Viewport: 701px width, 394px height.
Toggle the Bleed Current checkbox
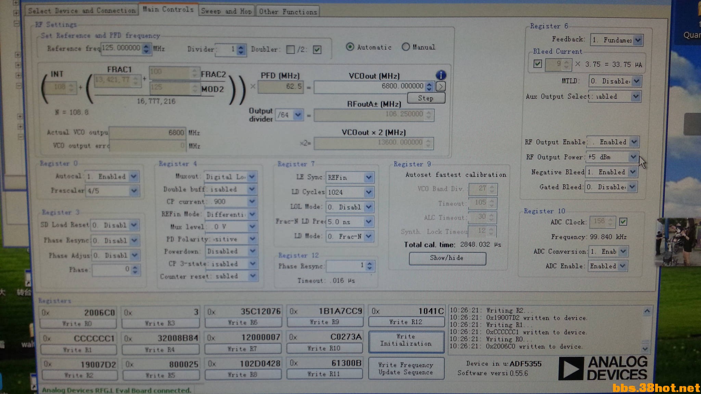point(537,64)
